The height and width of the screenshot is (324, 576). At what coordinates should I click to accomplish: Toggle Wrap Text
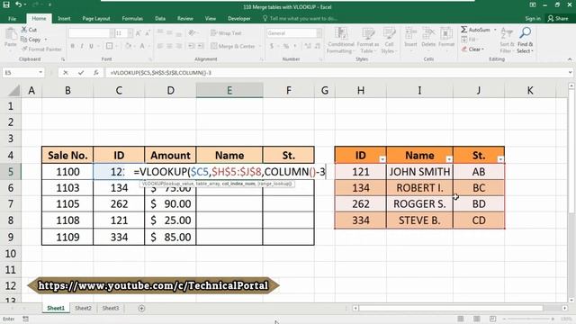pyautogui.click(x=226, y=33)
